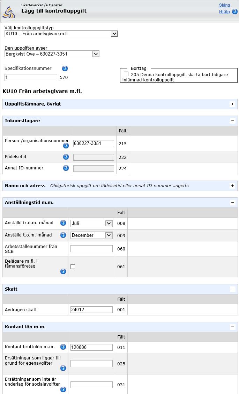Tick the Delägare m.fl. i fåmansföretag checkbox
239x394 pixels.
pos(73,267)
